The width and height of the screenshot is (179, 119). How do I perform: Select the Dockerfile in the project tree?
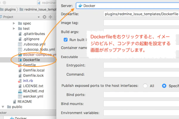(x=31, y=60)
